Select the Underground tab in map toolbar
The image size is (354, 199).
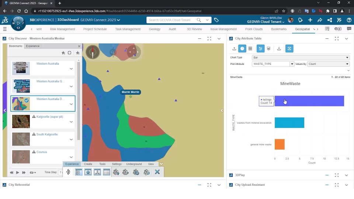(x=134, y=164)
